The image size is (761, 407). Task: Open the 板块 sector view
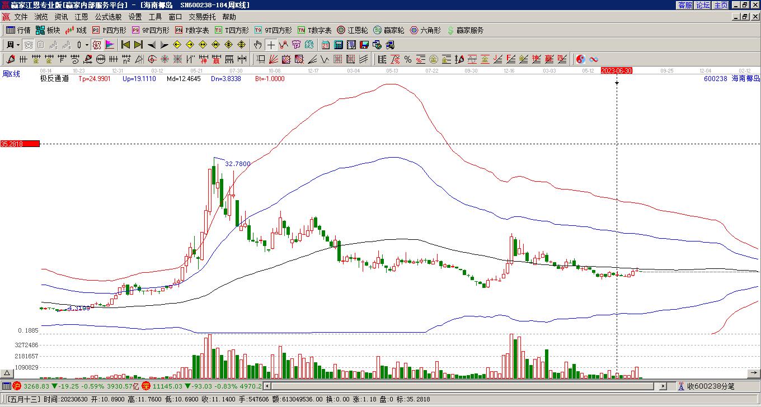click(x=48, y=30)
